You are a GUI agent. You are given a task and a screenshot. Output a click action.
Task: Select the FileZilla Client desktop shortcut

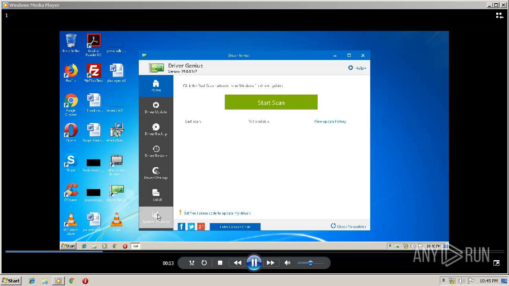coord(93,73)
